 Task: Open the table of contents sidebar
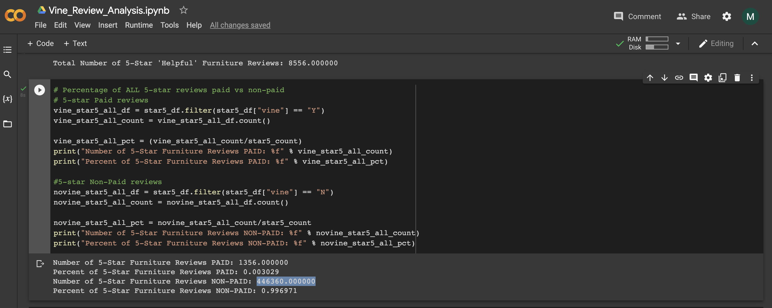click(8, 50)
